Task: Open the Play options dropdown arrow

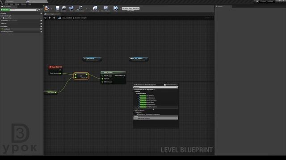Action: coord(120,8)
